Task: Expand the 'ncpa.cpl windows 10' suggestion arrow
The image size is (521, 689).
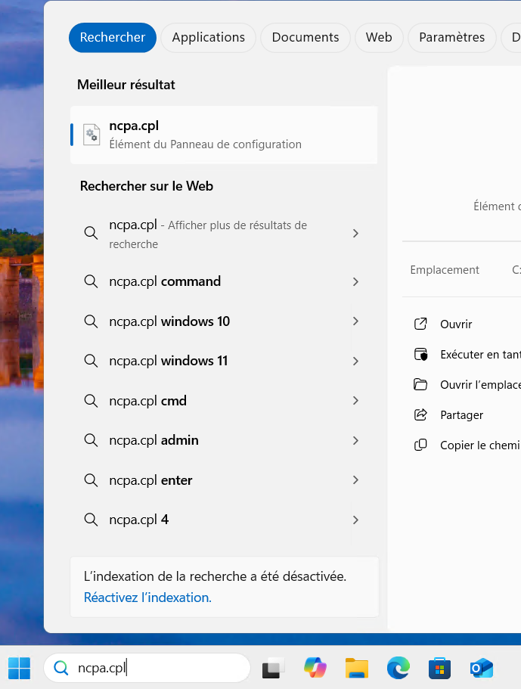Action: 355,321
